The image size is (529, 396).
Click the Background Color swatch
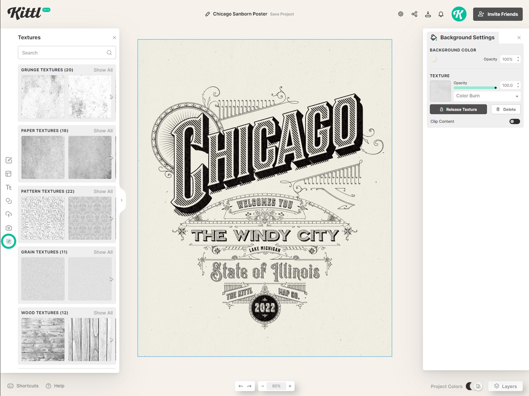coord(433,59)
